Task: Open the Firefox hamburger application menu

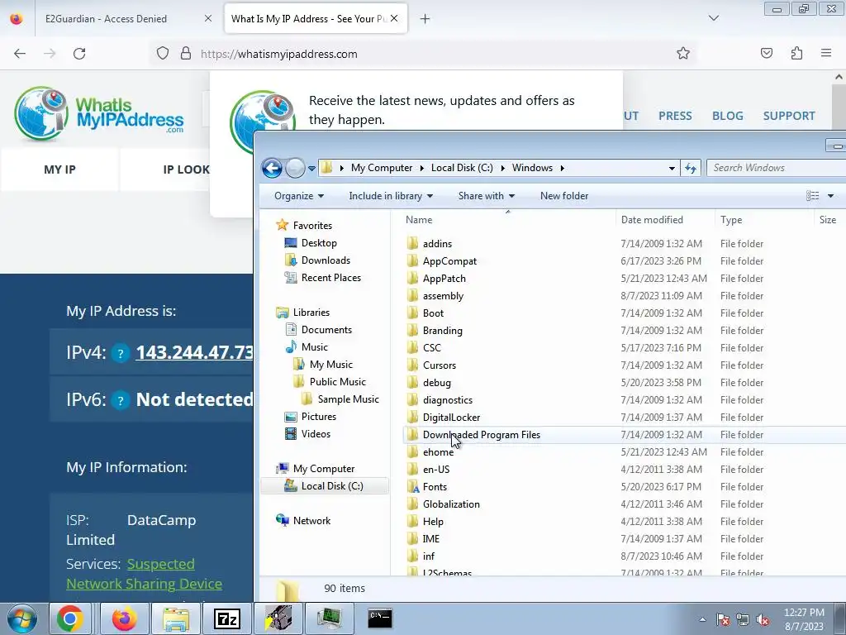Action: coord(826,54)
